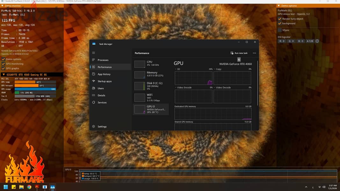Click the VRAM usage bar in FurMark
This screenshot has width=340, height=191.
coord(35,92)
